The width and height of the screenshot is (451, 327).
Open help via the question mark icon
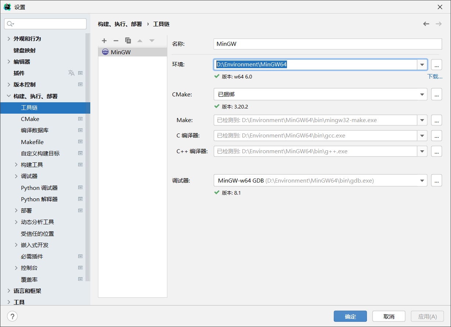12,316
